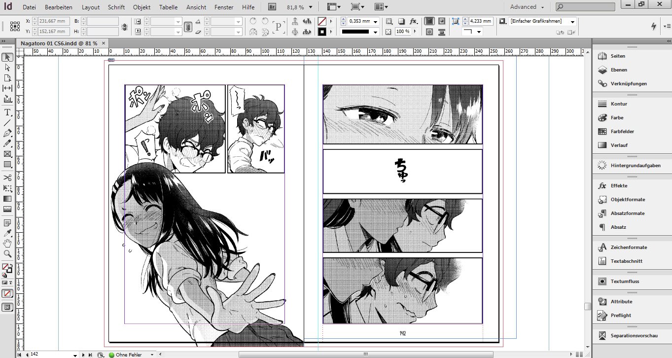Open the Objekt menu
Screen dimensions: 672x358
[142, 7]
